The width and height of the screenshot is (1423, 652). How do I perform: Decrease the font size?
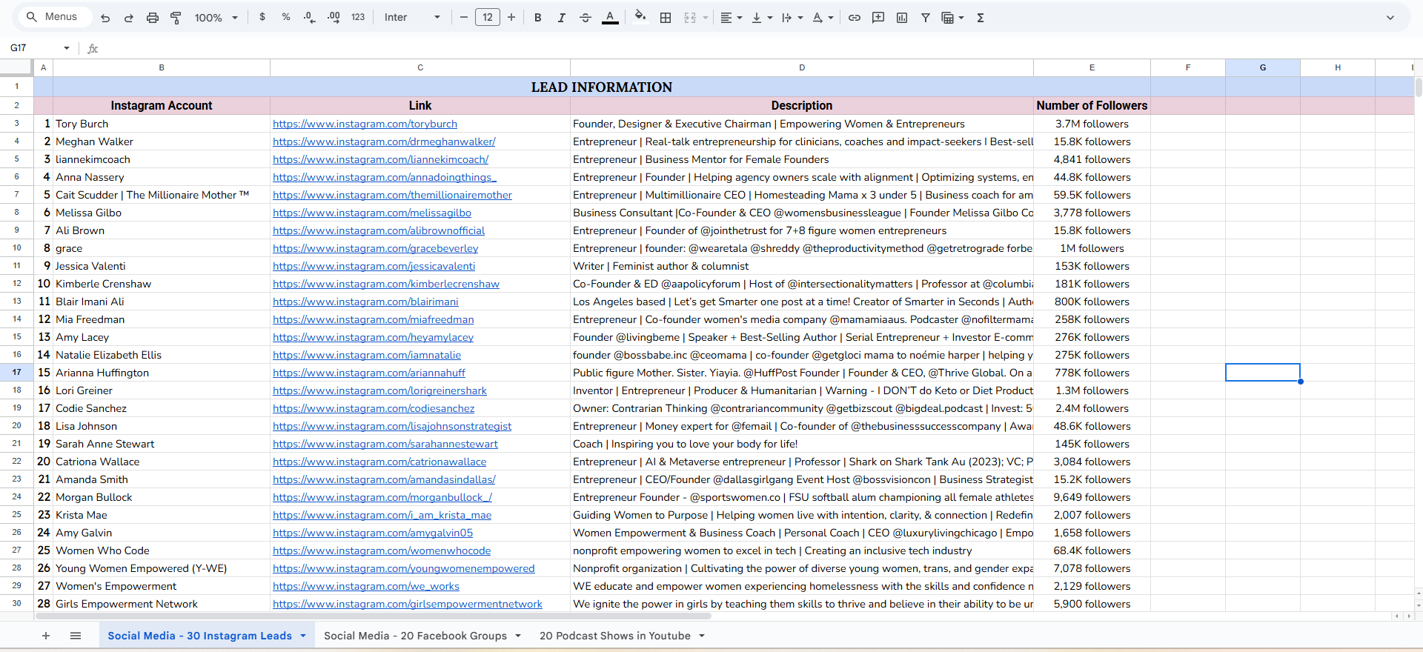click(x=464, y=17)
